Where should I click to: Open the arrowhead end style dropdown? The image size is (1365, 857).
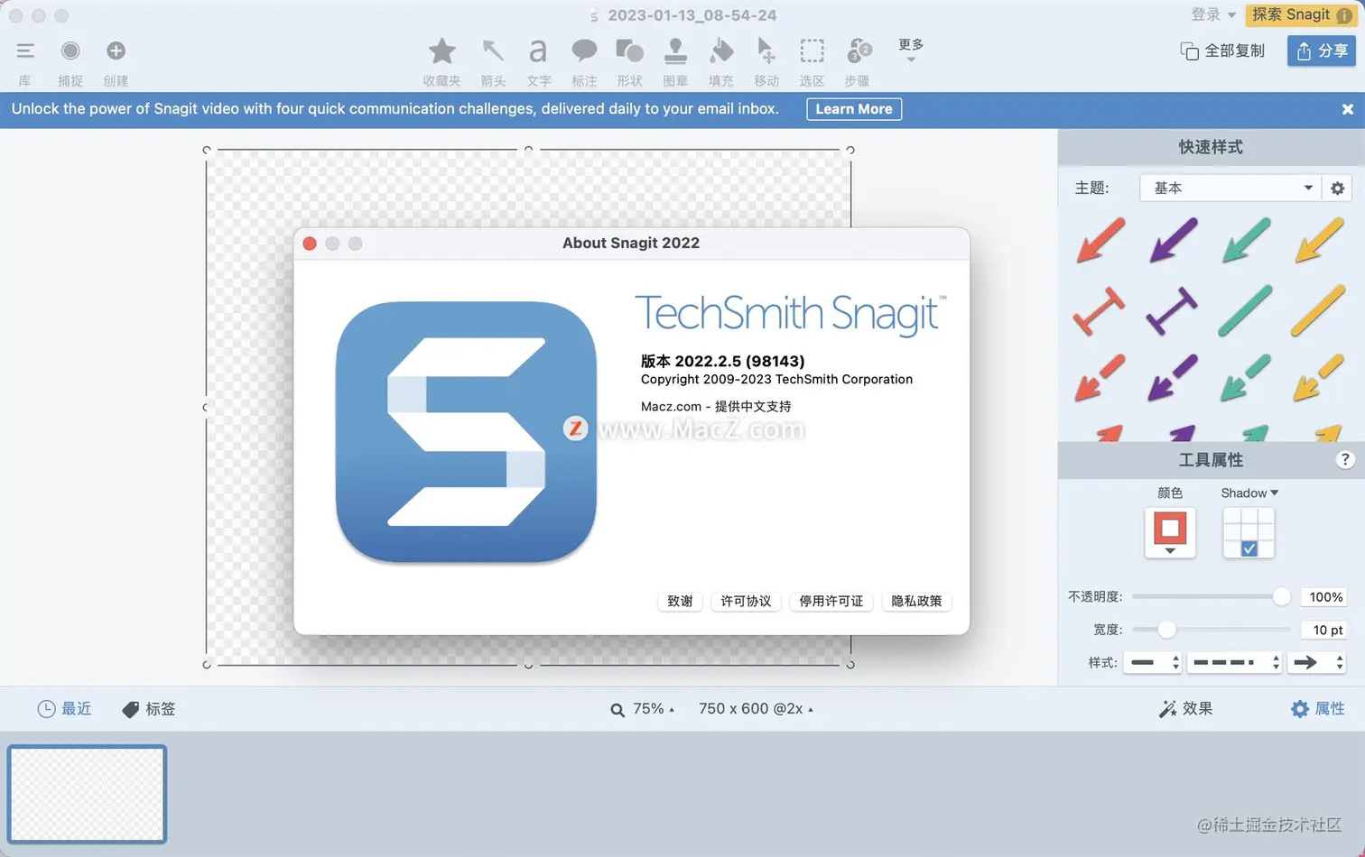point(1317,662)
